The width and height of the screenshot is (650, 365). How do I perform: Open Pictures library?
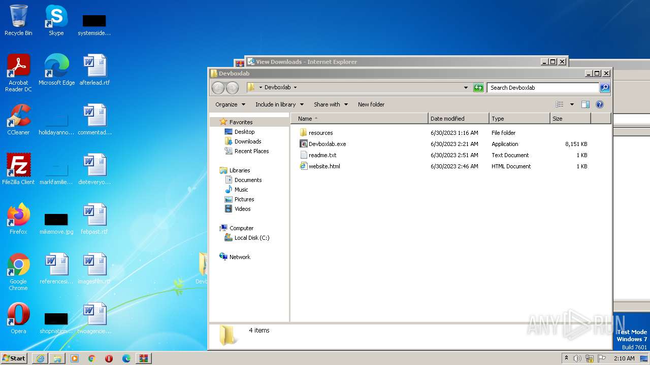coord(244,199)
